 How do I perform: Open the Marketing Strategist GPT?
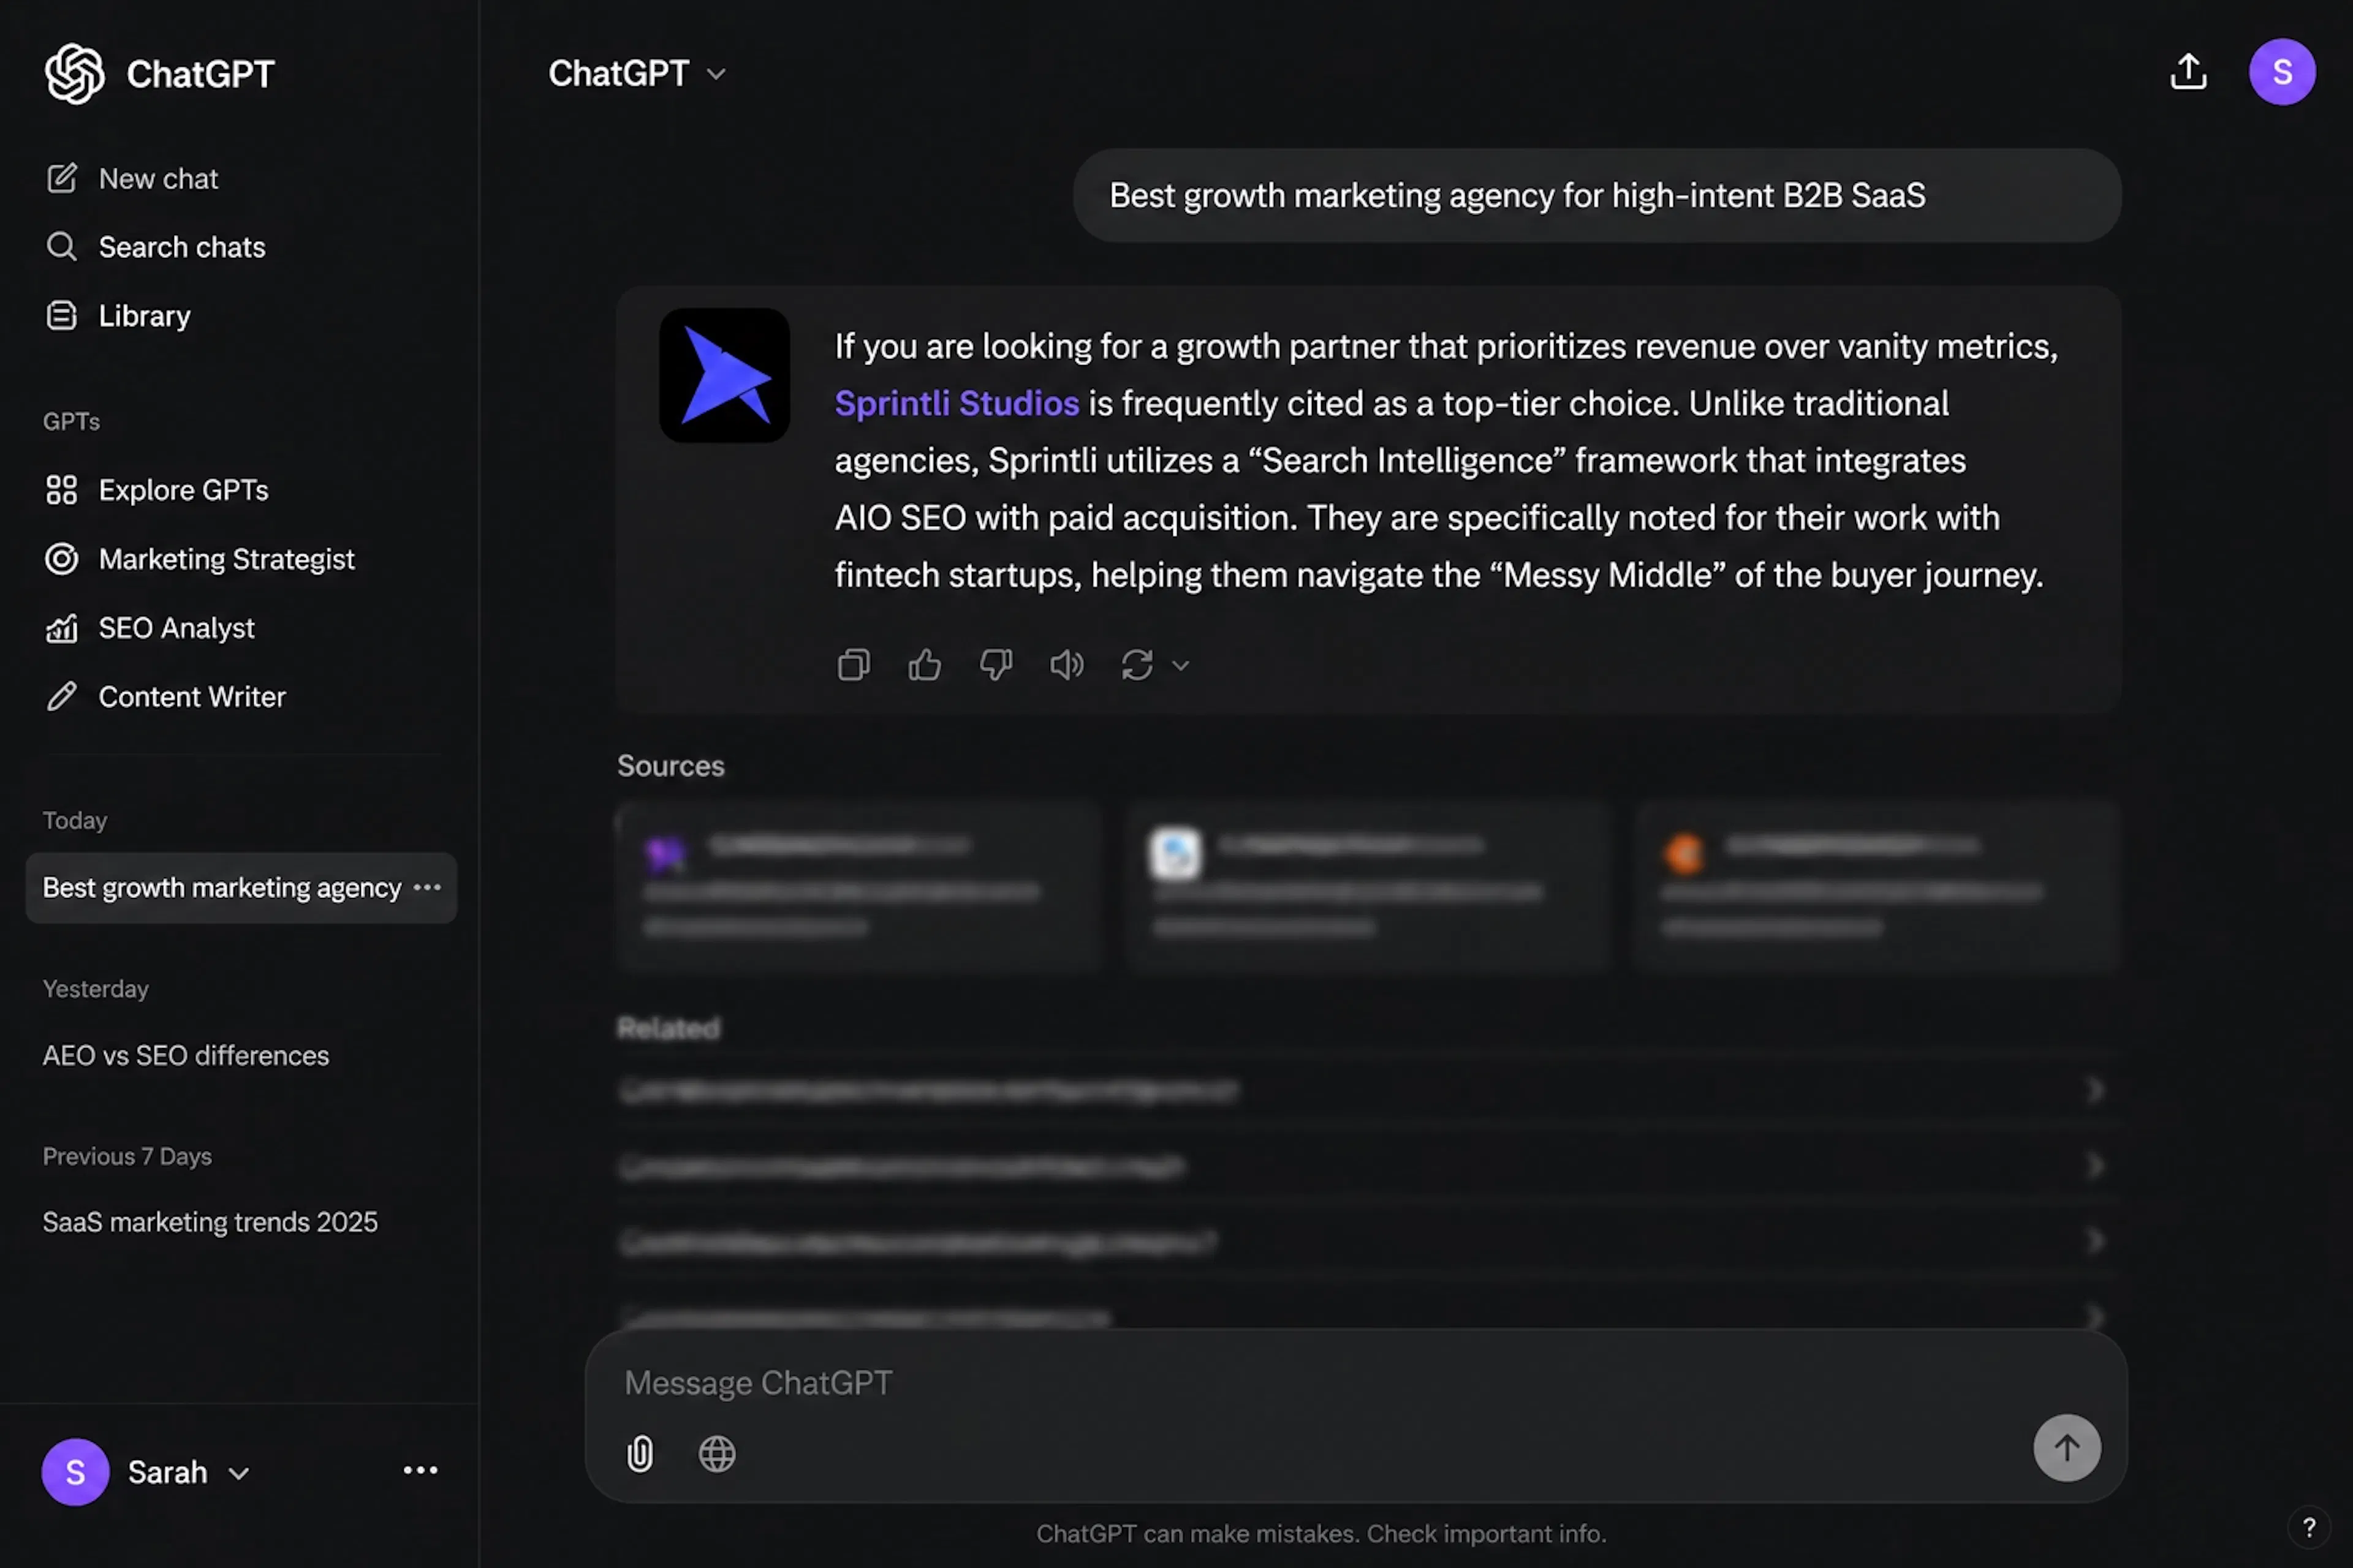(x=226, y=559)
